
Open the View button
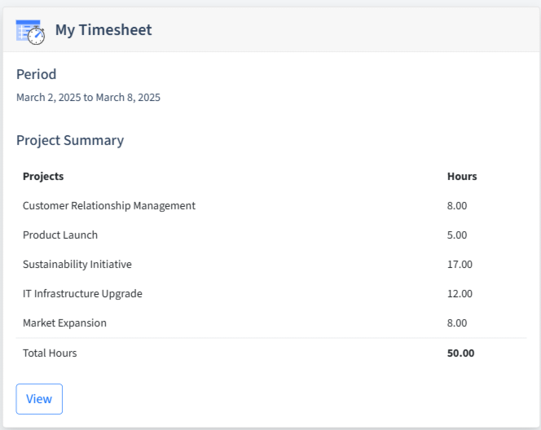click(39, 399)
